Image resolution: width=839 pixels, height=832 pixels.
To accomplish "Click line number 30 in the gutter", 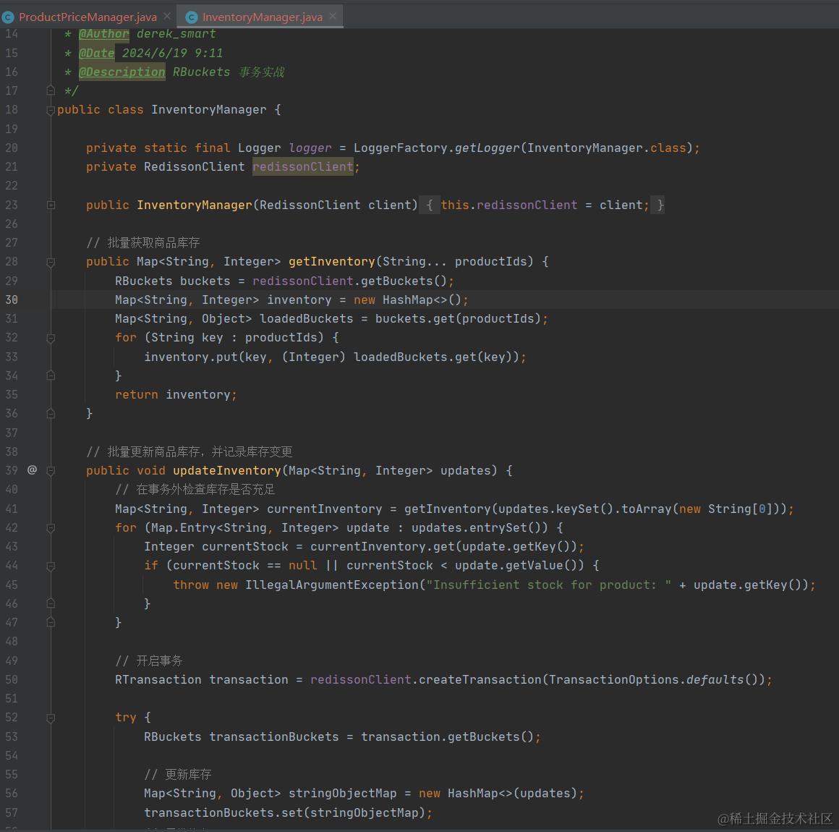I will (12, 300).
